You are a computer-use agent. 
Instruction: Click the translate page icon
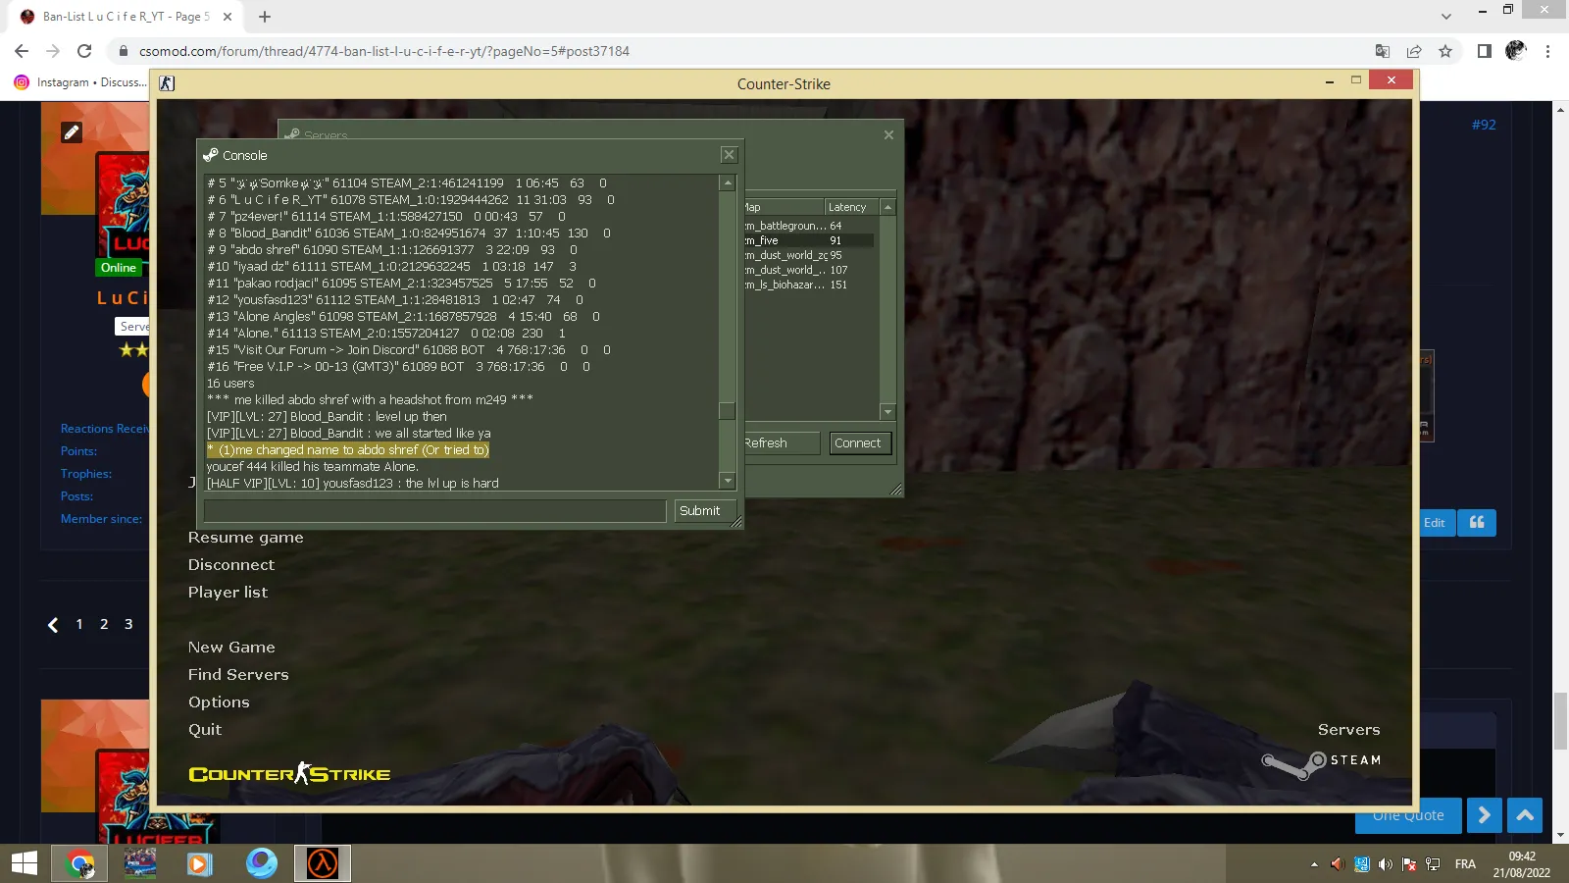(x=1383, y=51)
